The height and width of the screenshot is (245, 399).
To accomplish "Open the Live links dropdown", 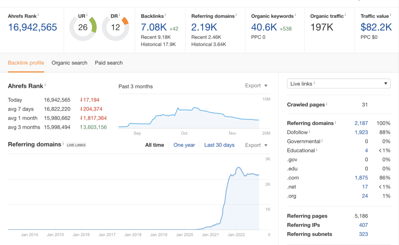I will 339,83.
